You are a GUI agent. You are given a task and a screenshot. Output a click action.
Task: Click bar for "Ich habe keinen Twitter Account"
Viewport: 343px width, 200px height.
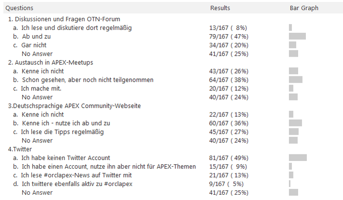[298, 158]
